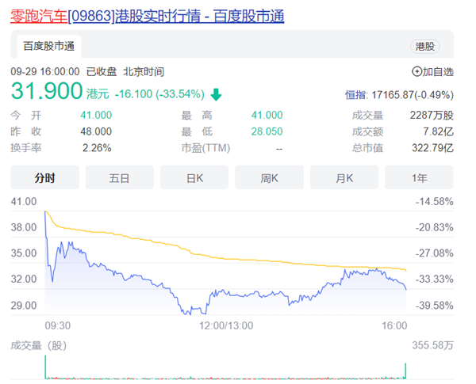Click the 29.00 price axis label
476x384 pixels.
point(24,305)
